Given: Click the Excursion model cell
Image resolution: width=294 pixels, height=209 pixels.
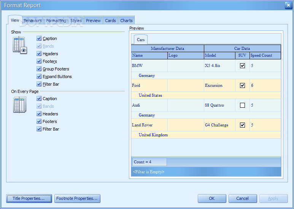Looking at the screenshot, I should [219, 85].
